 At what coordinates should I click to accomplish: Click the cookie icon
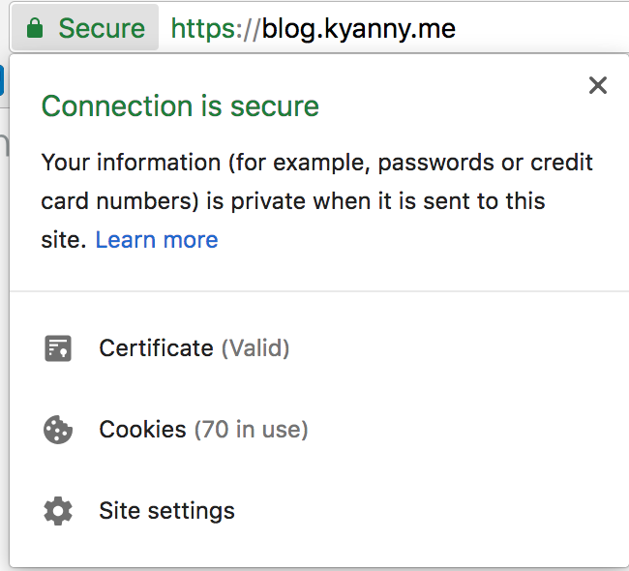click(58, 430)
